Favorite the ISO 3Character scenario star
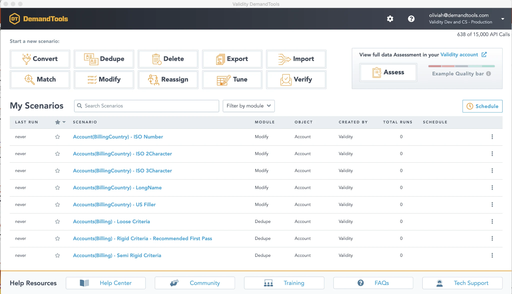 57,171
